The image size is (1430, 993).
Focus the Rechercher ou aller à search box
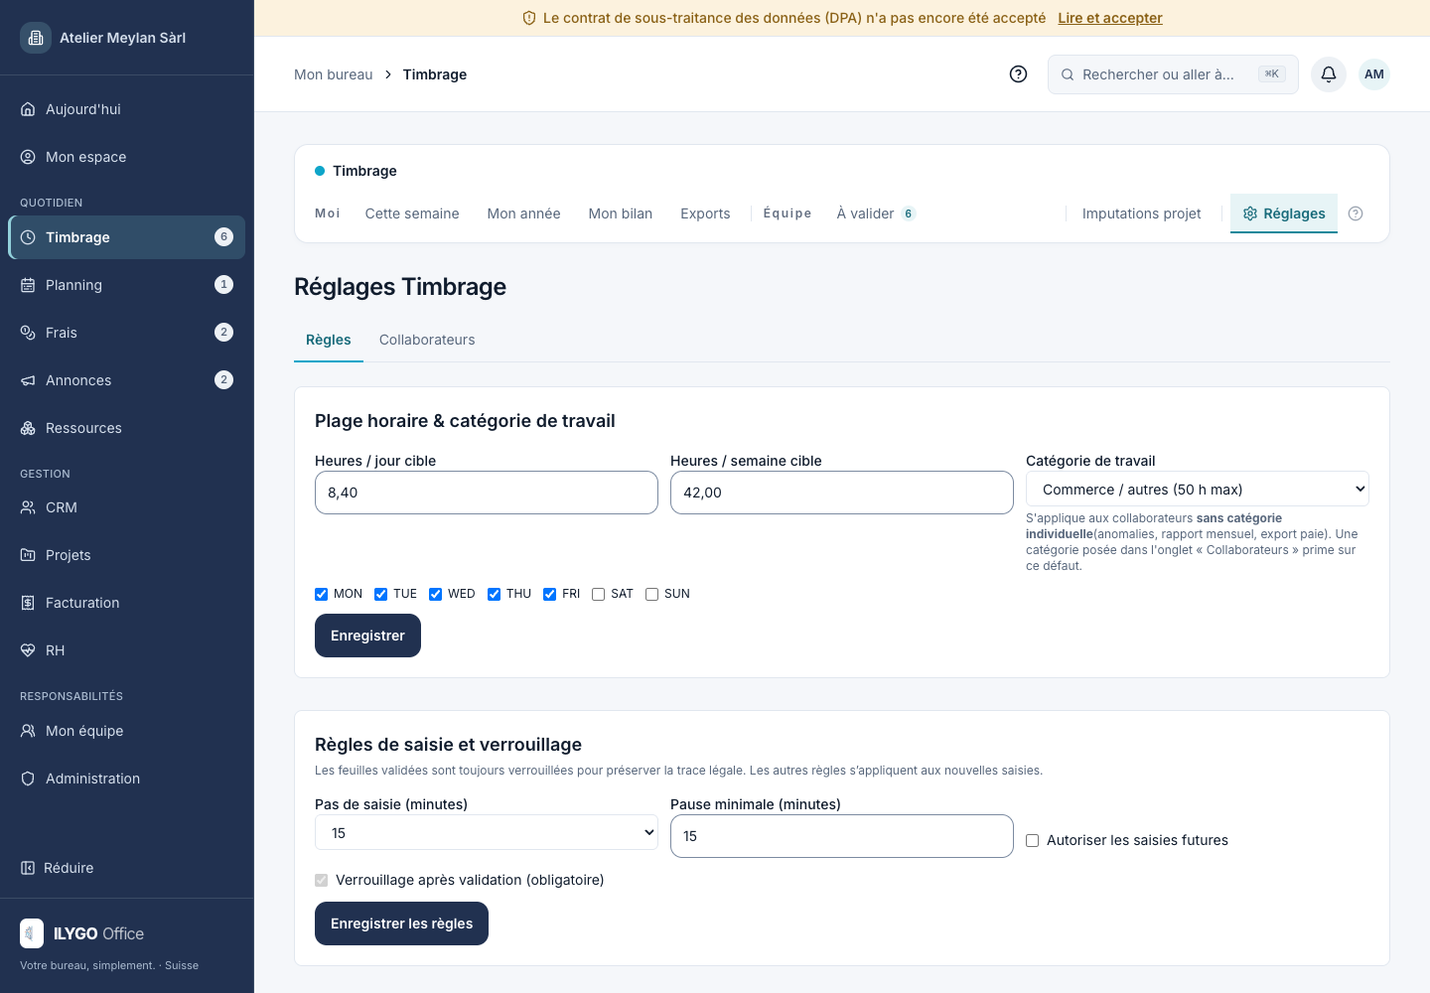click(x=1173, y=74)
